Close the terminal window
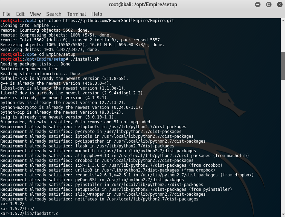 pos(280,4)
